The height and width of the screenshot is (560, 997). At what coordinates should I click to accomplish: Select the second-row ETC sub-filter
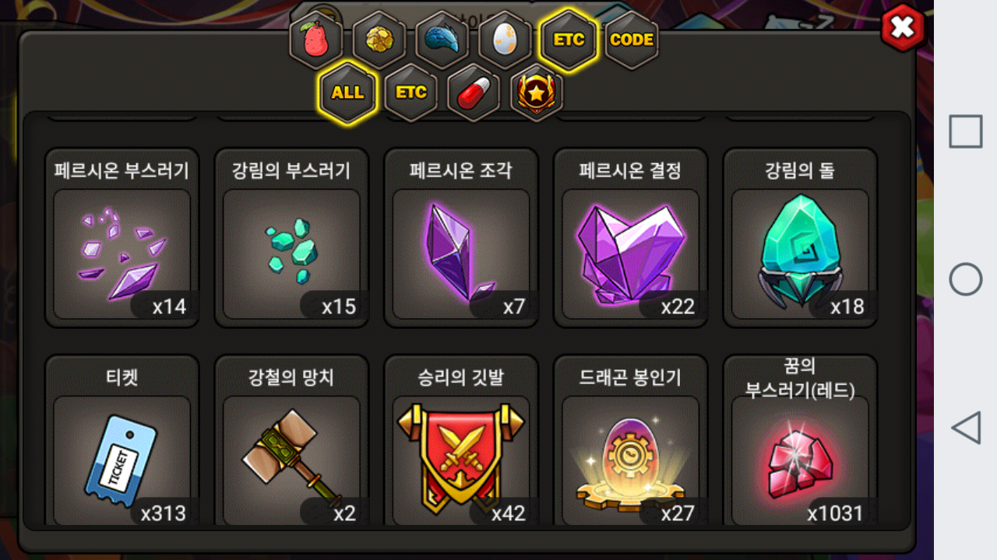pos(411,93)
